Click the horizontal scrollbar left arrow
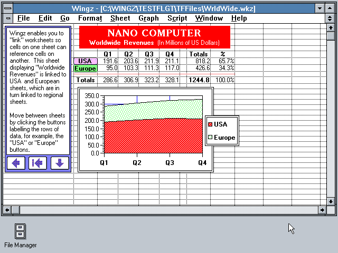338x253 pixels. pos(7,210)
